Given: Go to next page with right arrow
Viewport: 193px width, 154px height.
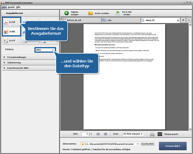Looking at the screenshot, I should click(x=105, y=134).
